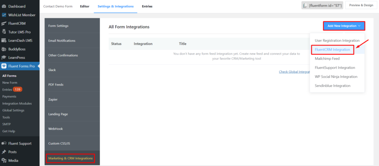This screenshot has width=379, height=166.
Task: Click the LearnPress graduation cap icon
Action: tap(4, 58)
